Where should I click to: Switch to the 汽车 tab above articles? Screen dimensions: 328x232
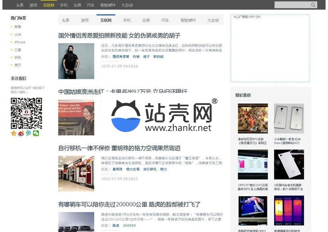(165, 20)
